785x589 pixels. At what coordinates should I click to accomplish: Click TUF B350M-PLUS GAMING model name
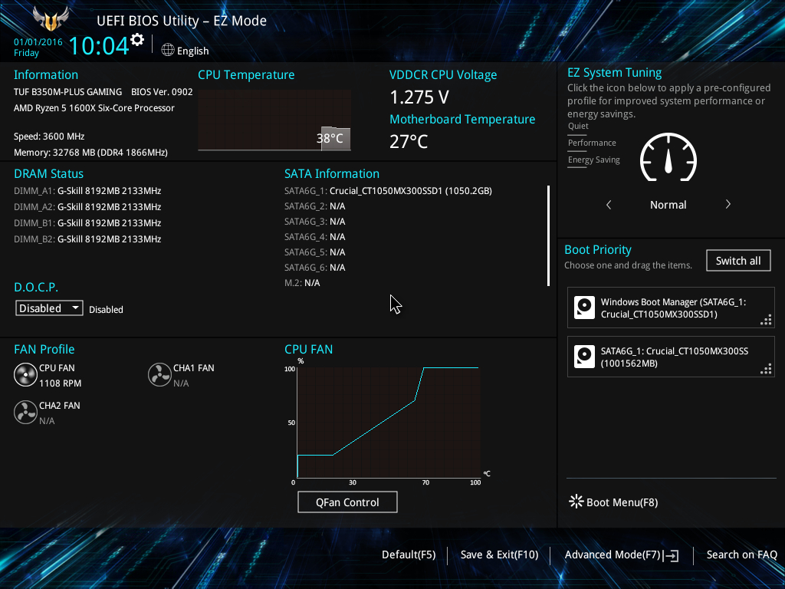67,92
